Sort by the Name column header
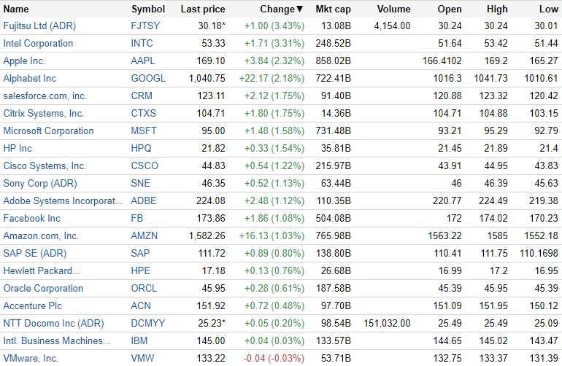The image size is (562, 366). pos(16,9)
